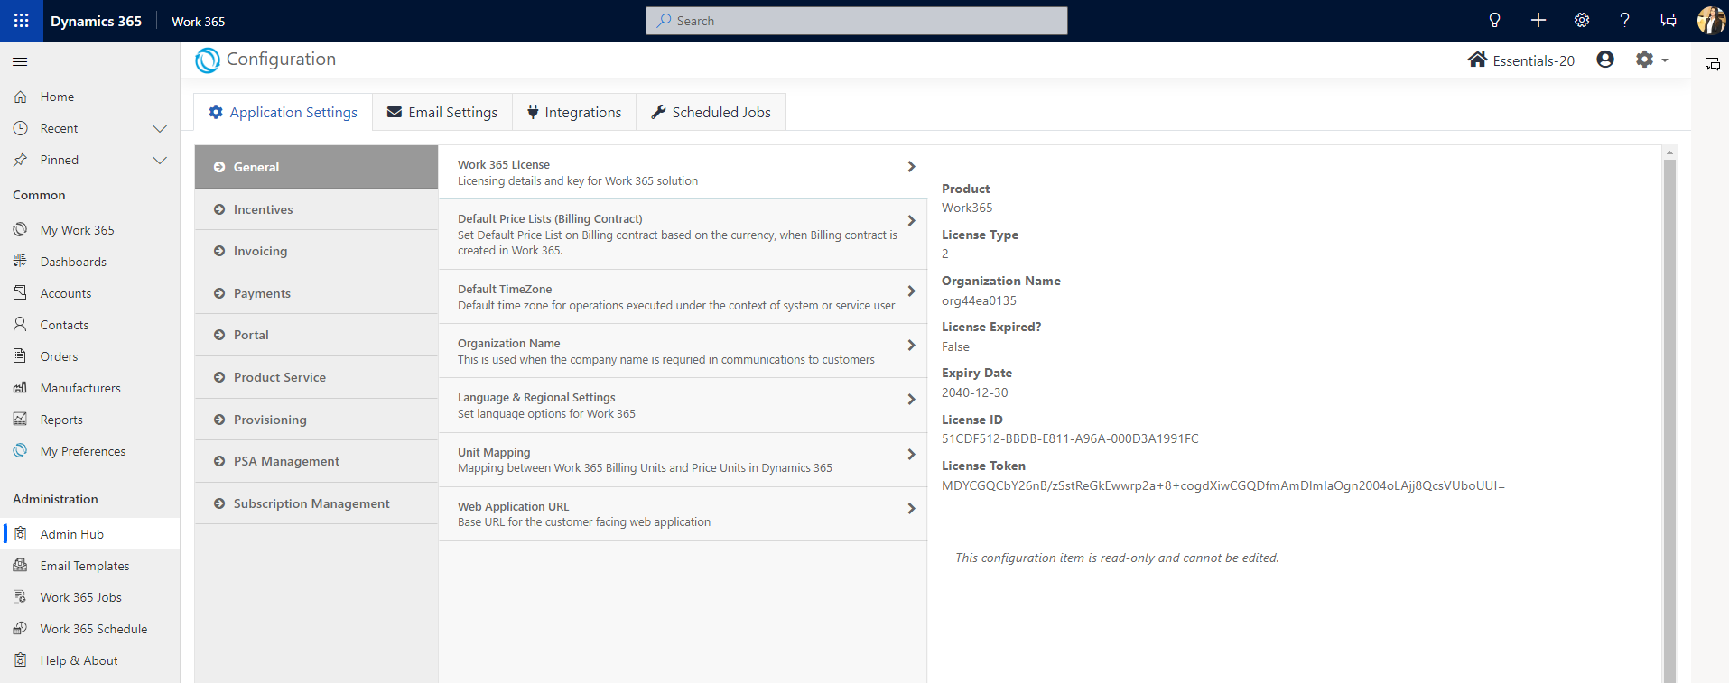1729x683 pixels.
Task: Select the Incentives category
Action: pos(316,209)
